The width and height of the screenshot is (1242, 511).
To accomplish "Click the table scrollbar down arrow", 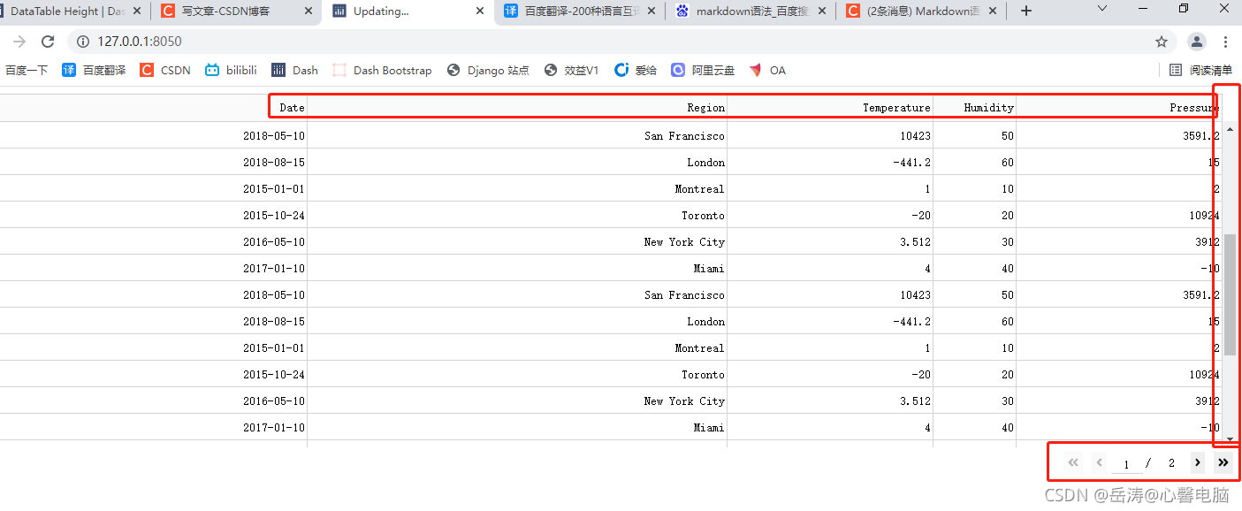I will pyautogui.click(x=1230, y=439).
